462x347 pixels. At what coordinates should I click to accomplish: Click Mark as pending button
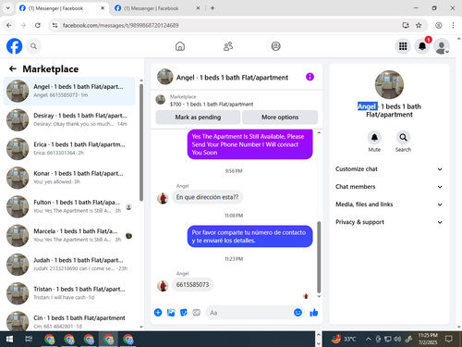point(198,118)
